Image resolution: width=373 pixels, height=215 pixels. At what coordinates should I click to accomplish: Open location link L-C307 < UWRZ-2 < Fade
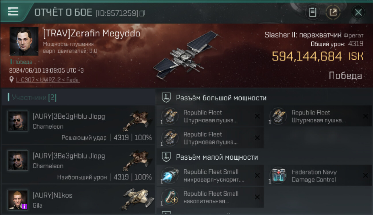[x=48, y=80]
